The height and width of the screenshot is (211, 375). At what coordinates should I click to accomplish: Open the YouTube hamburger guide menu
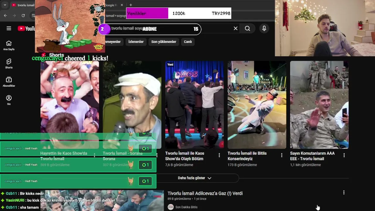[x=9, y=28]
